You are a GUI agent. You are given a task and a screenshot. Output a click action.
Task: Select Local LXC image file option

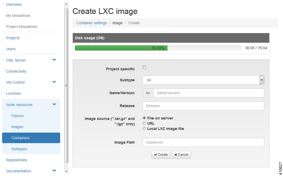tap(144, 128)
